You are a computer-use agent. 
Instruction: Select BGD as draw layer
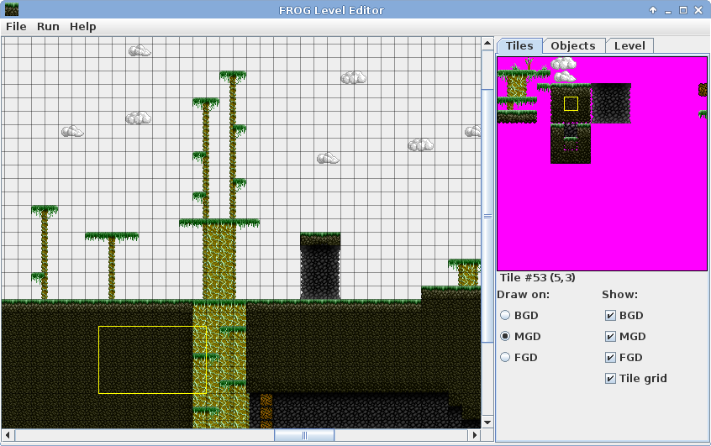pyautogui.click(x=505, y=316)
